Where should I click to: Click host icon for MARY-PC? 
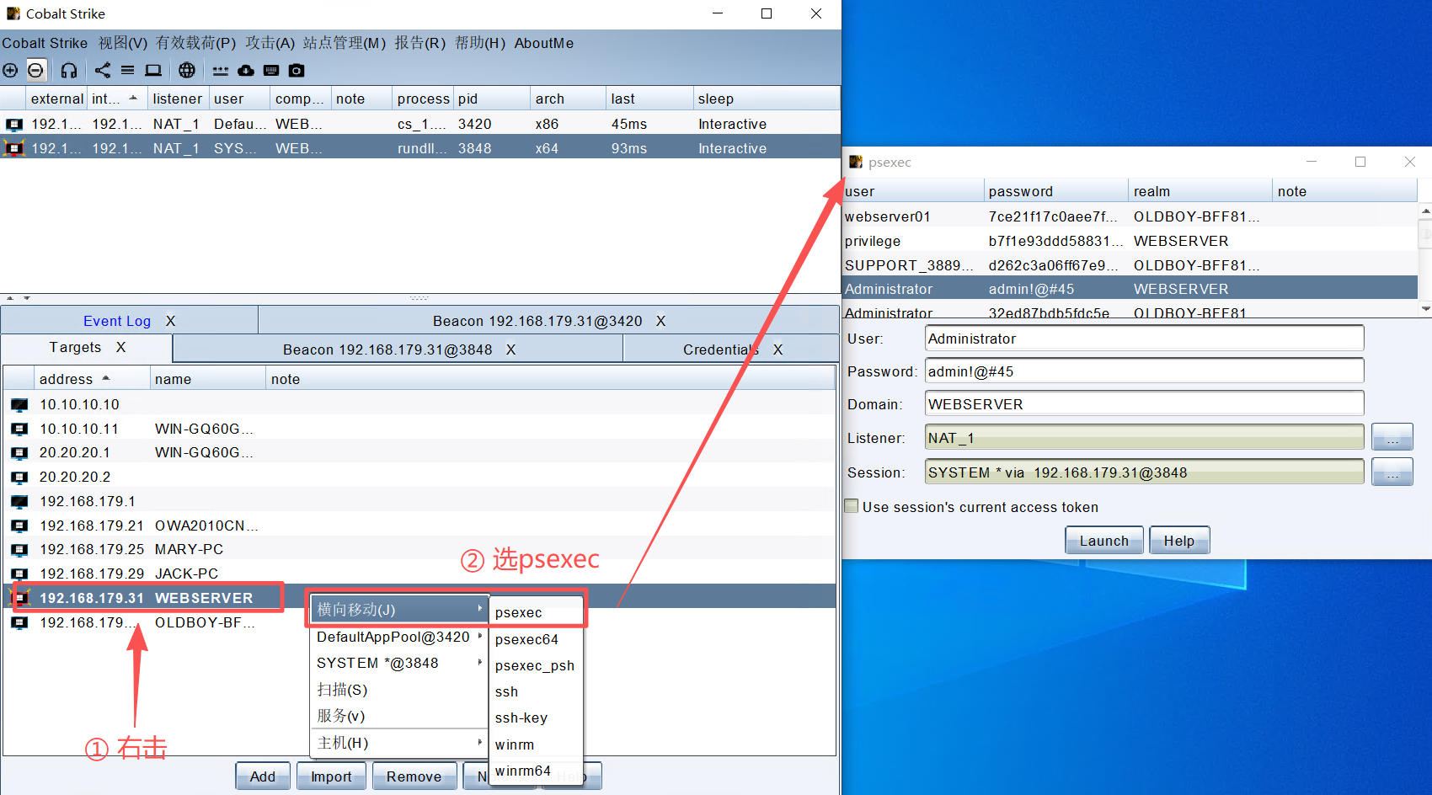(x=19, y=550)
